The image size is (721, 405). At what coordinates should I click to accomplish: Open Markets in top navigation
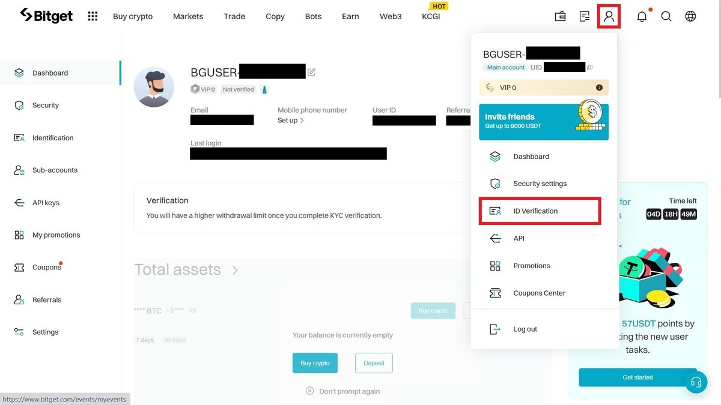188,16
